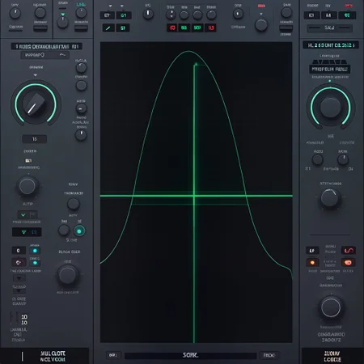Toggle the upper cyan LED button next to '0'

click(35, 251)
